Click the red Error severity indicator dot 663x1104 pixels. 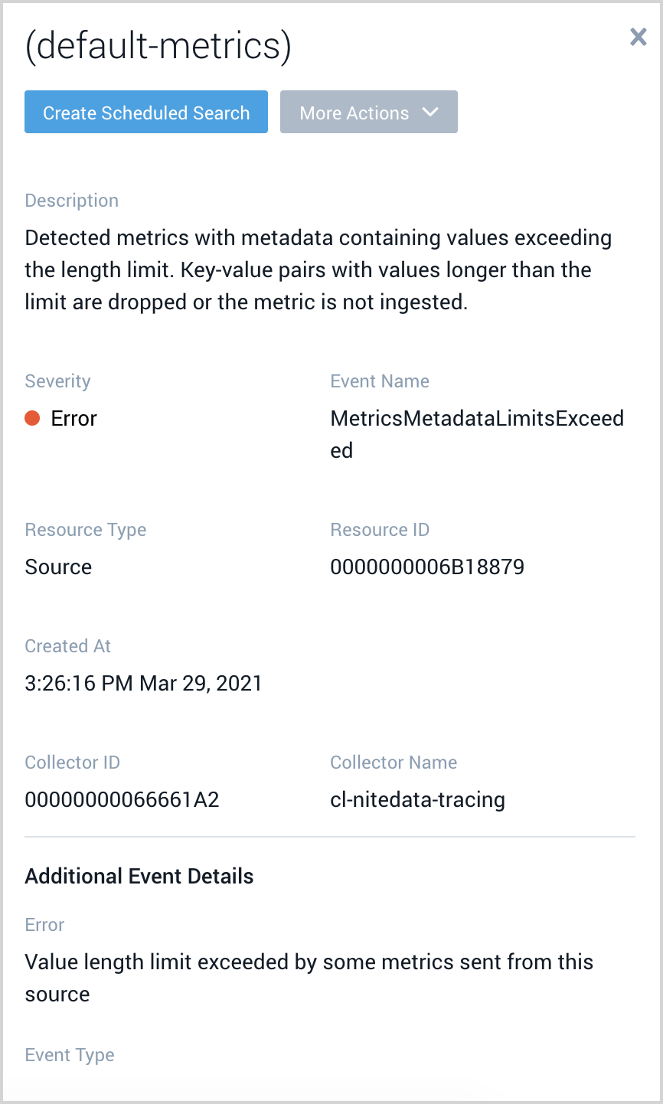click(32, 418)
